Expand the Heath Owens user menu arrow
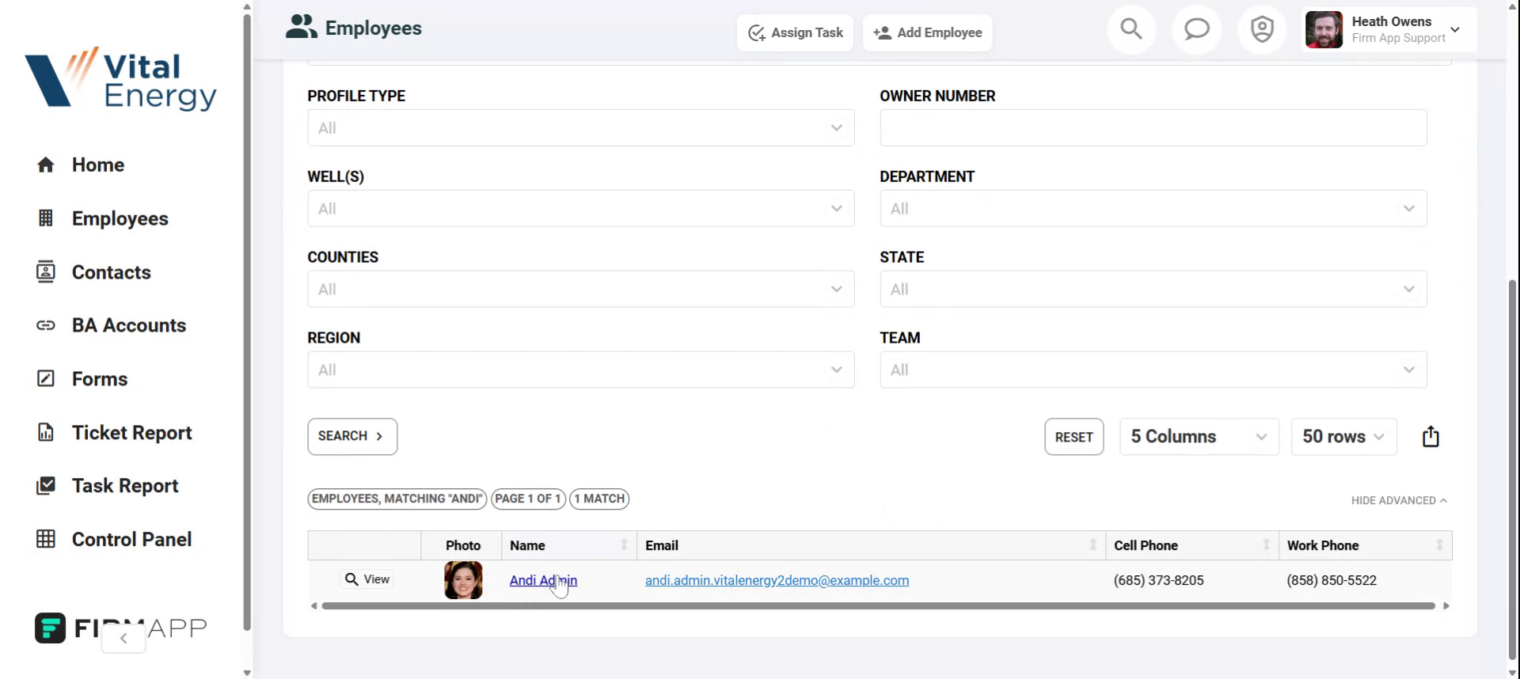 (x=1455, y=30)
